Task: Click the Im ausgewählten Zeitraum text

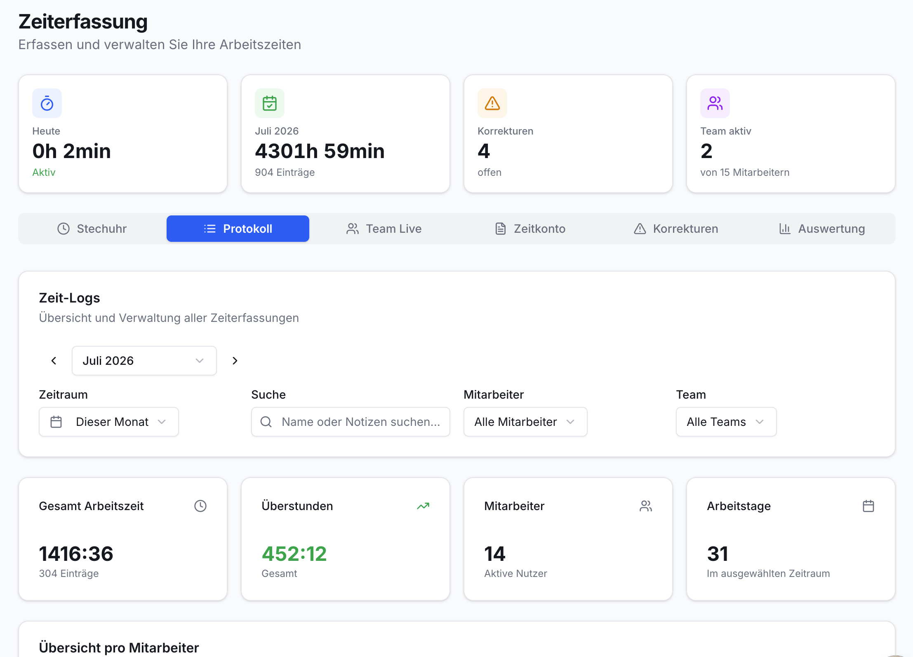Action: 768,574
